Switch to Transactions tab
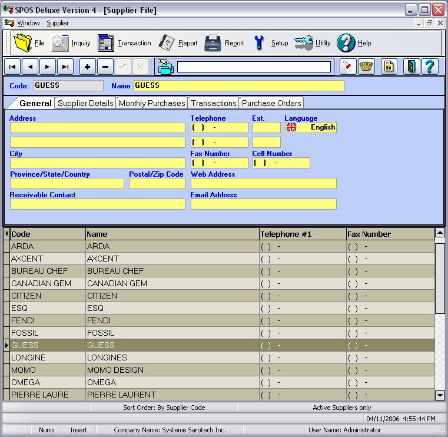This screenshot has width=448, height=437. (x=214, y=103)
